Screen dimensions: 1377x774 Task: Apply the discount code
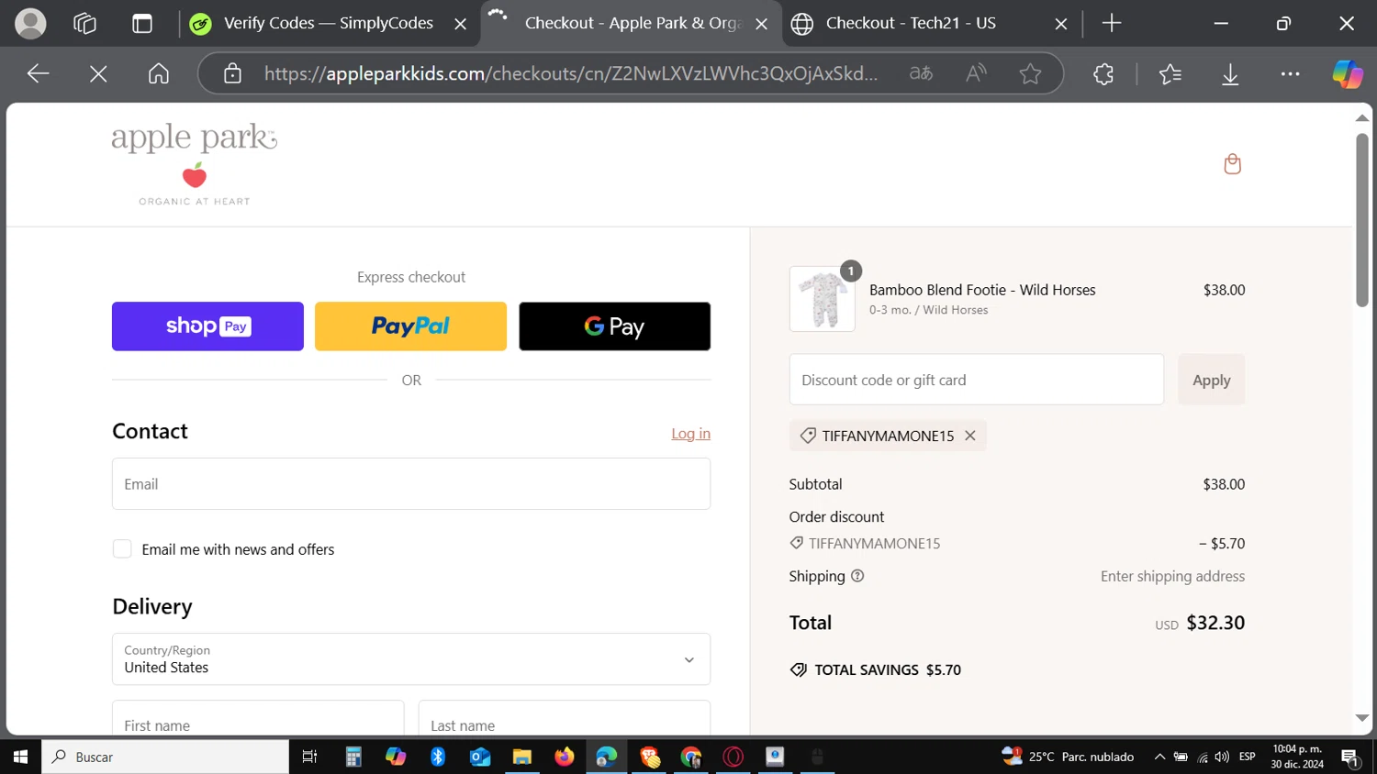pos(1211,380)
